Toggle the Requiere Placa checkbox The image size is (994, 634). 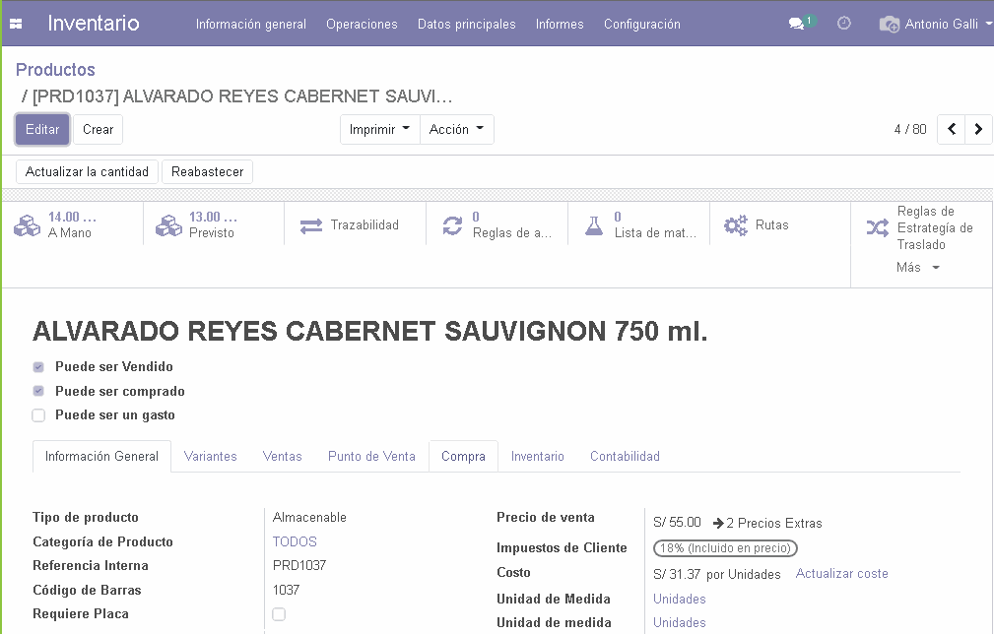click(279, 614)
